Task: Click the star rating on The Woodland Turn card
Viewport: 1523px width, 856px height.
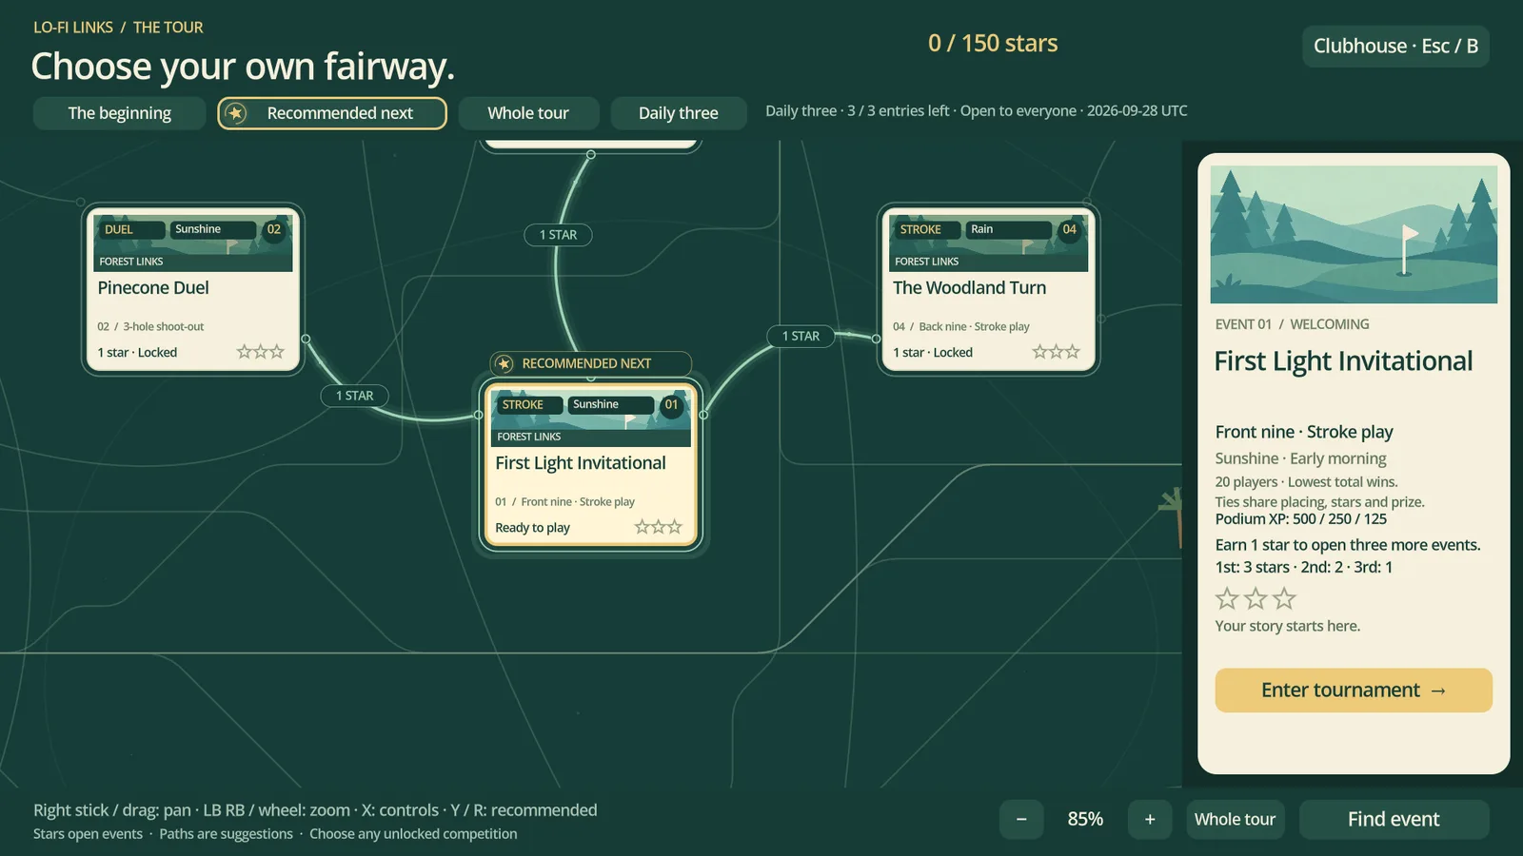Action: tap(1057, 352)
